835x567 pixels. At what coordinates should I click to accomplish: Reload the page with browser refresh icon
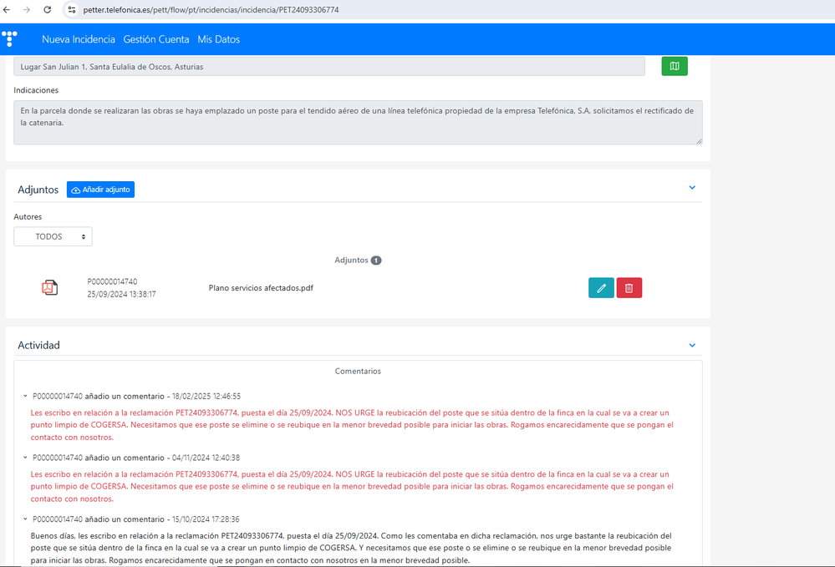(x=47, y=10)
